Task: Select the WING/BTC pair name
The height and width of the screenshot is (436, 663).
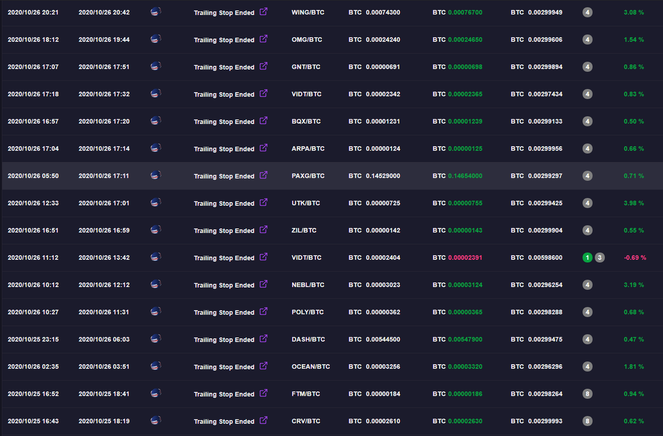Action: pyautogui.click(x=307, y=12)
